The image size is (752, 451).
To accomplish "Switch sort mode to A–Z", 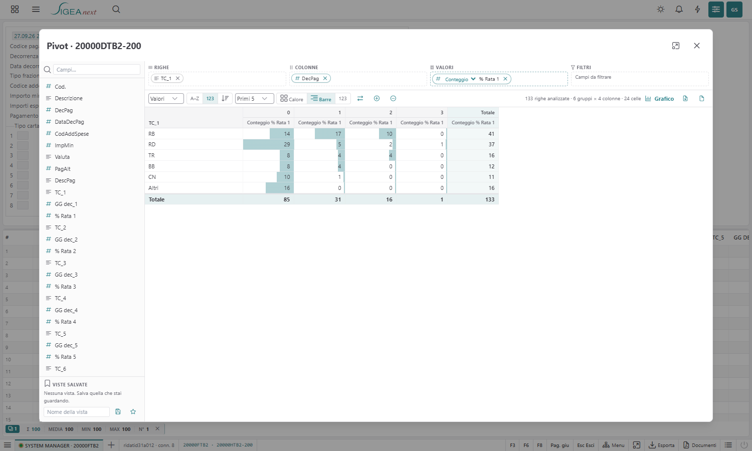I will (x=195, y=98).
